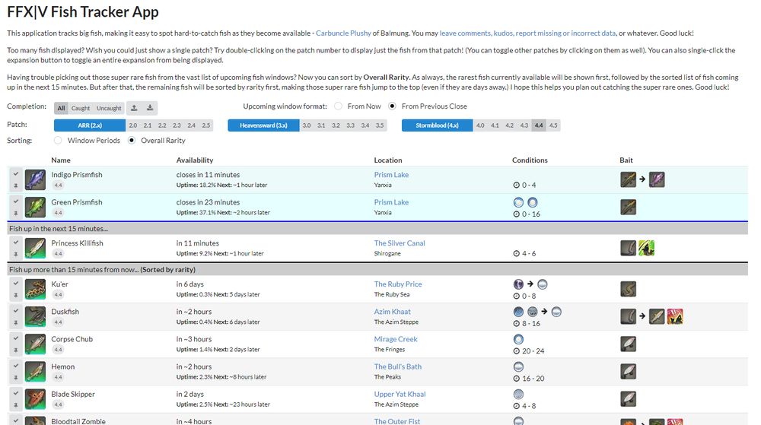This screenshot has width=761, height=425.
Task: Click the Corpse Chub fish icon
Action: pos(36,344)
